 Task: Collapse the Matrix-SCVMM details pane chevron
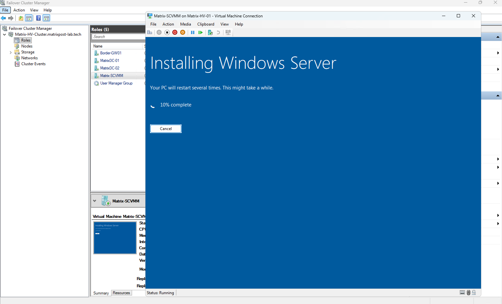[95, 201]
